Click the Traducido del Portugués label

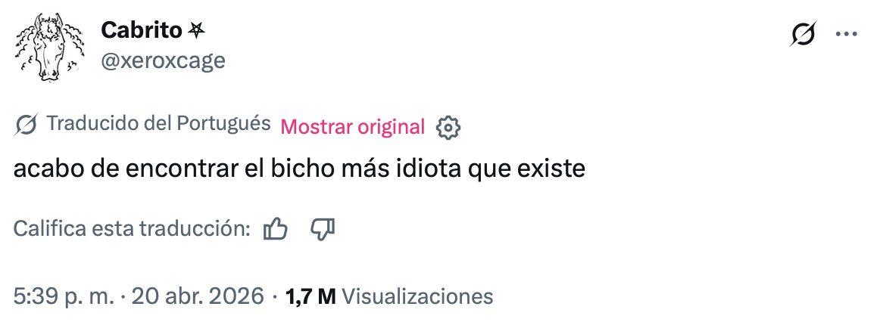[158, 124]
